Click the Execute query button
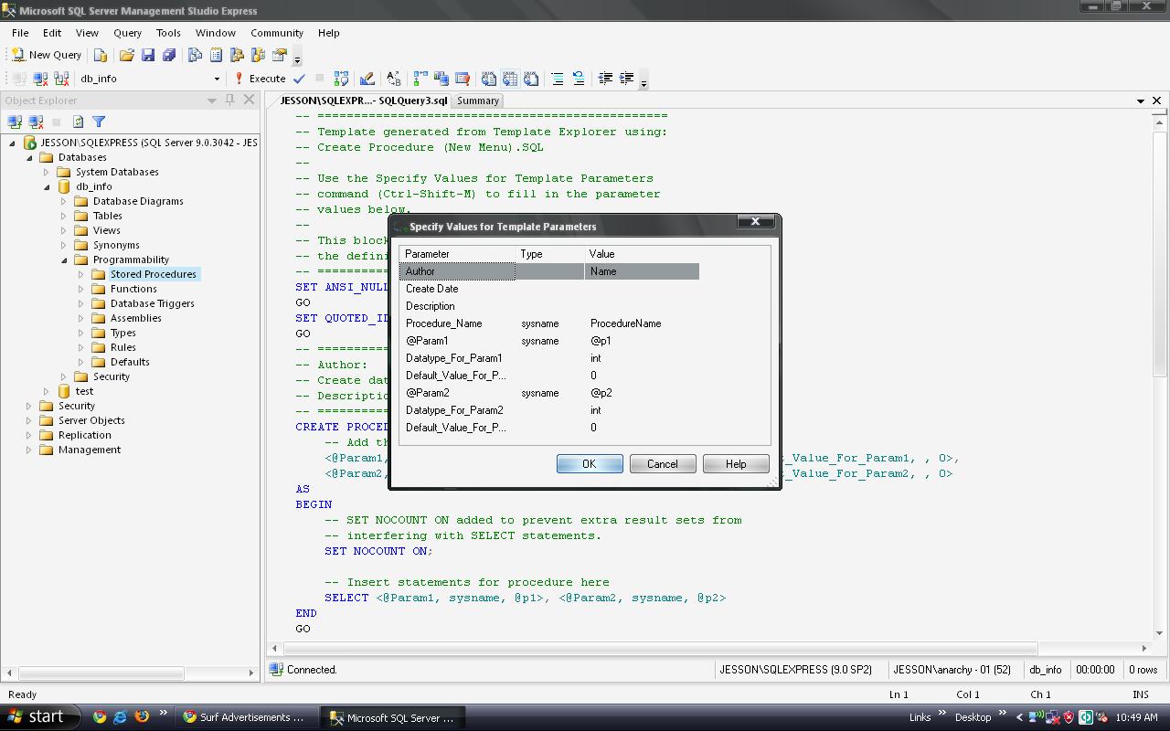 (x=260, y=79)
